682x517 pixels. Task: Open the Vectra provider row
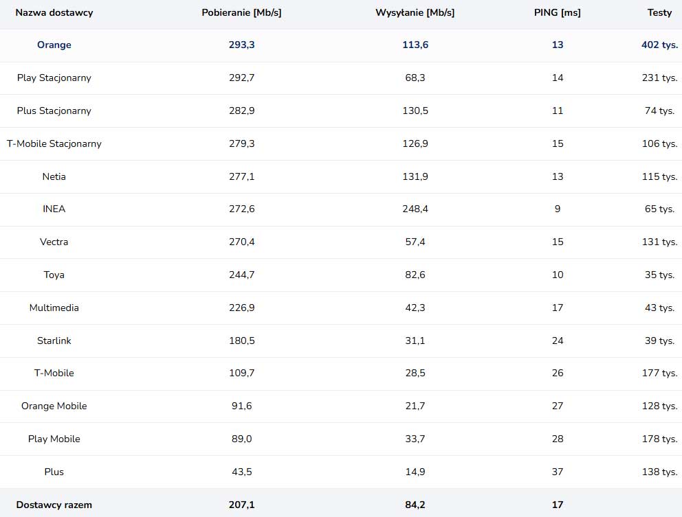54,242
